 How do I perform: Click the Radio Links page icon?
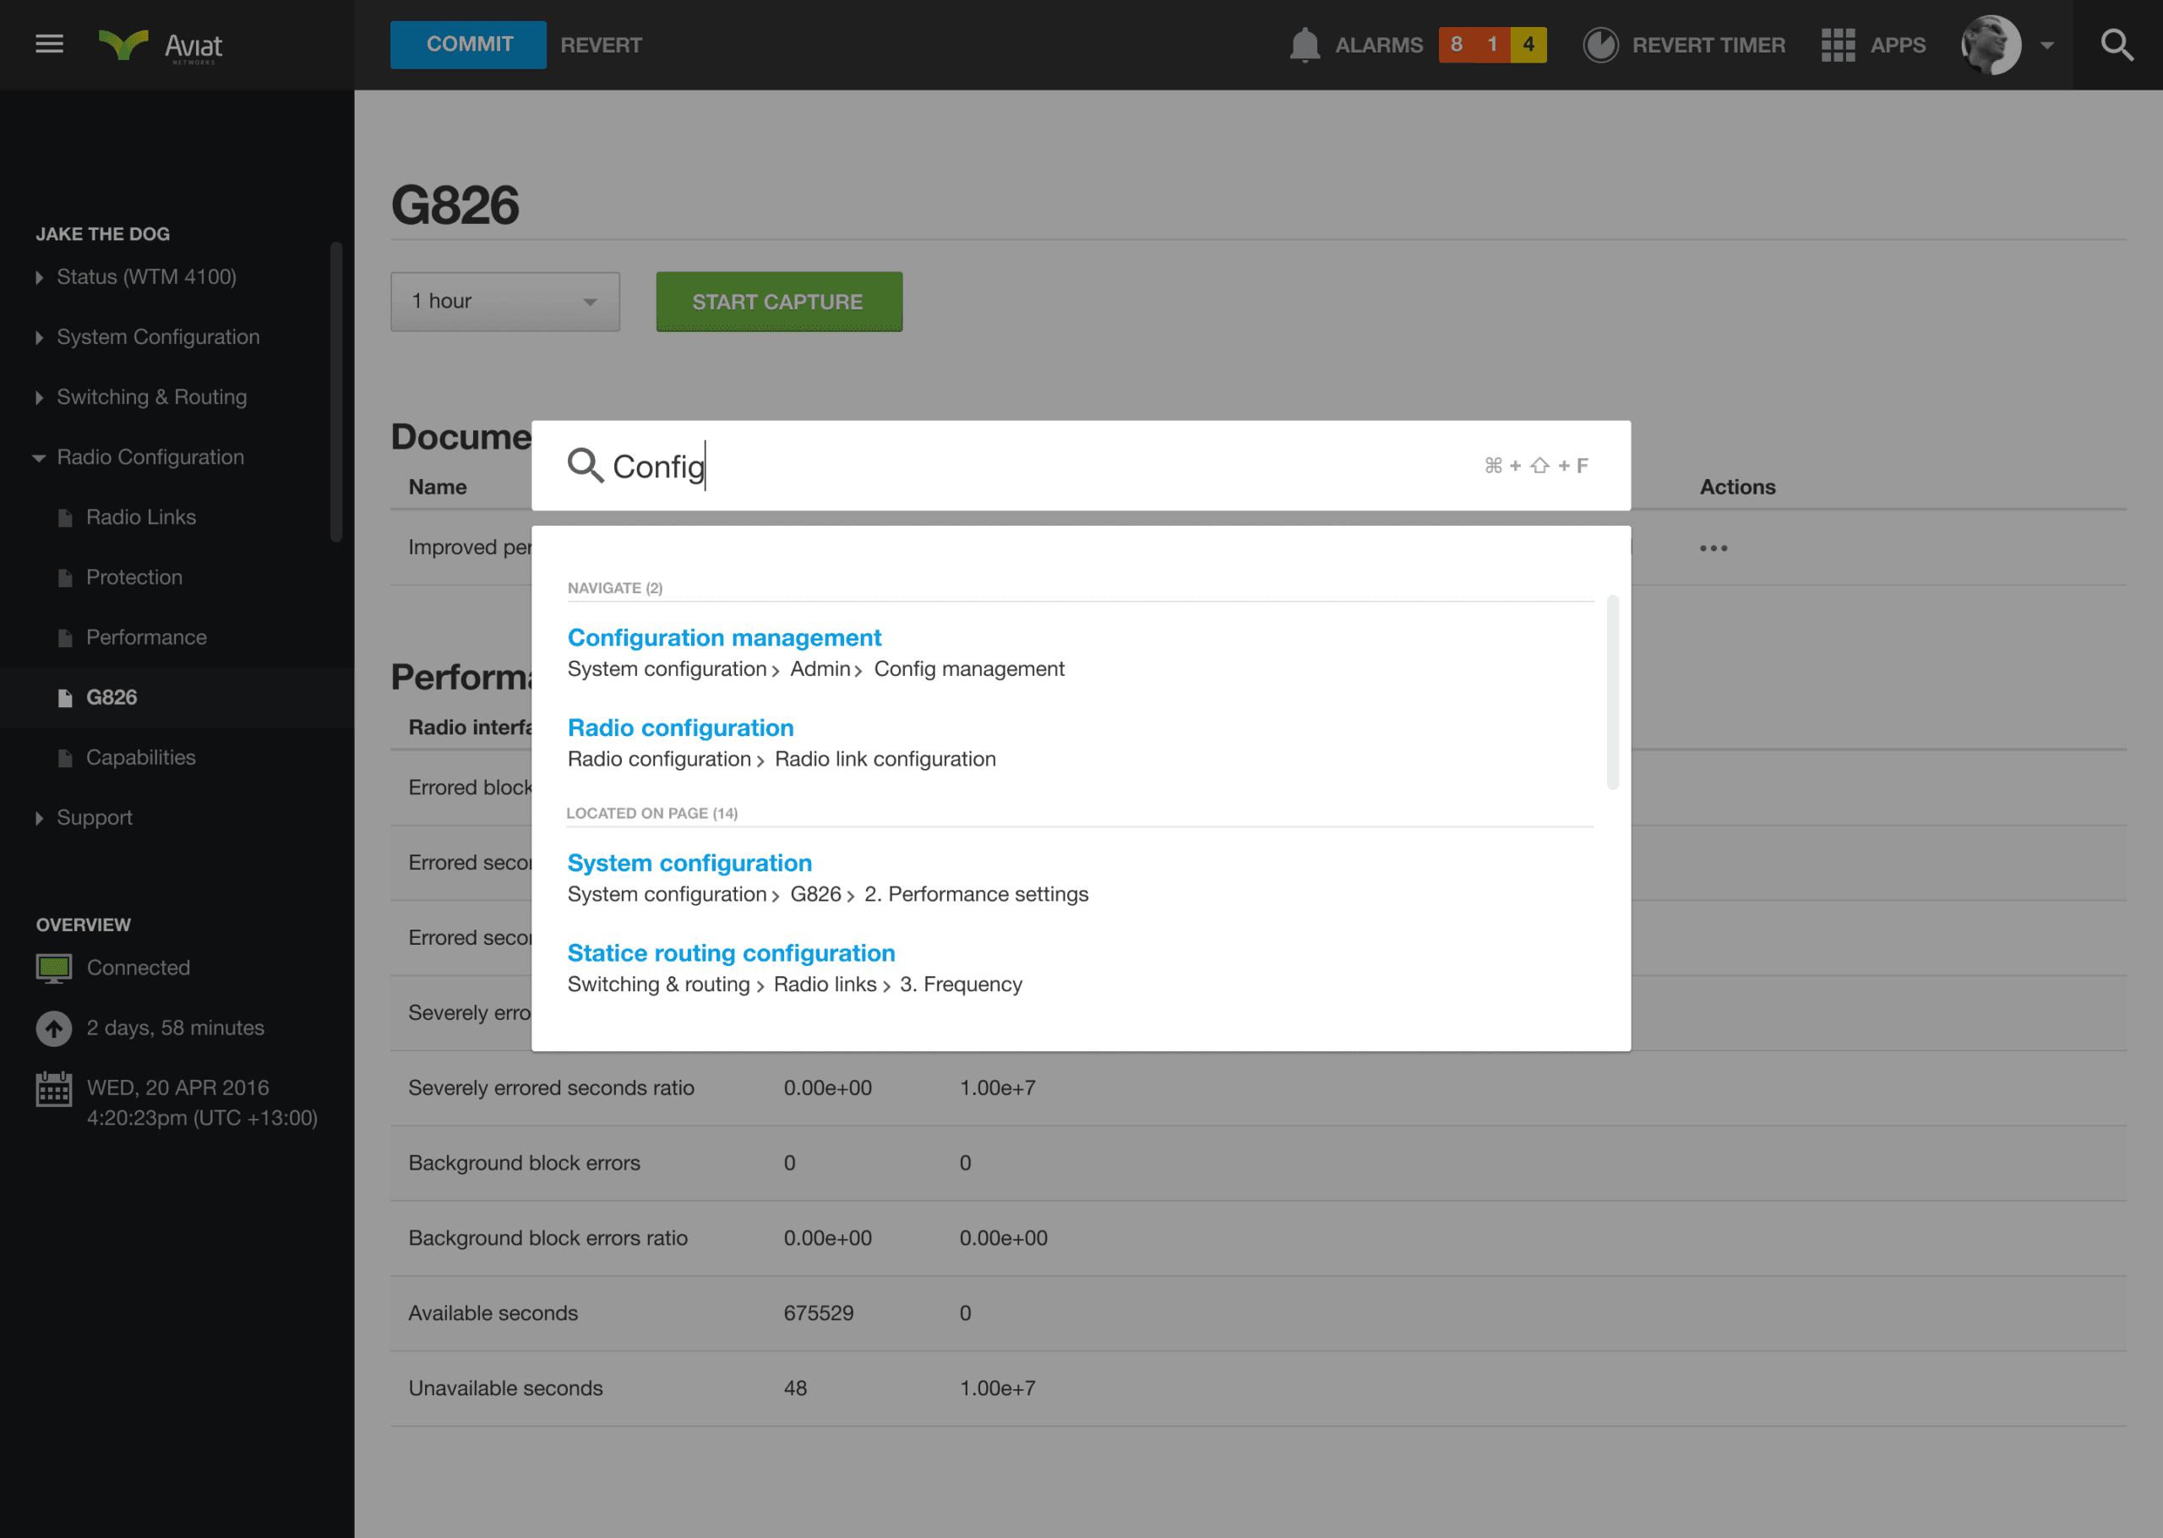click(64, 518)
